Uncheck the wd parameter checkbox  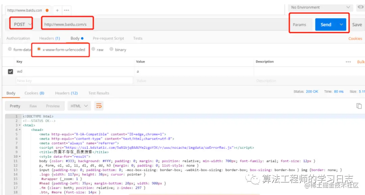pyautogui.click(x=10, y=71)
